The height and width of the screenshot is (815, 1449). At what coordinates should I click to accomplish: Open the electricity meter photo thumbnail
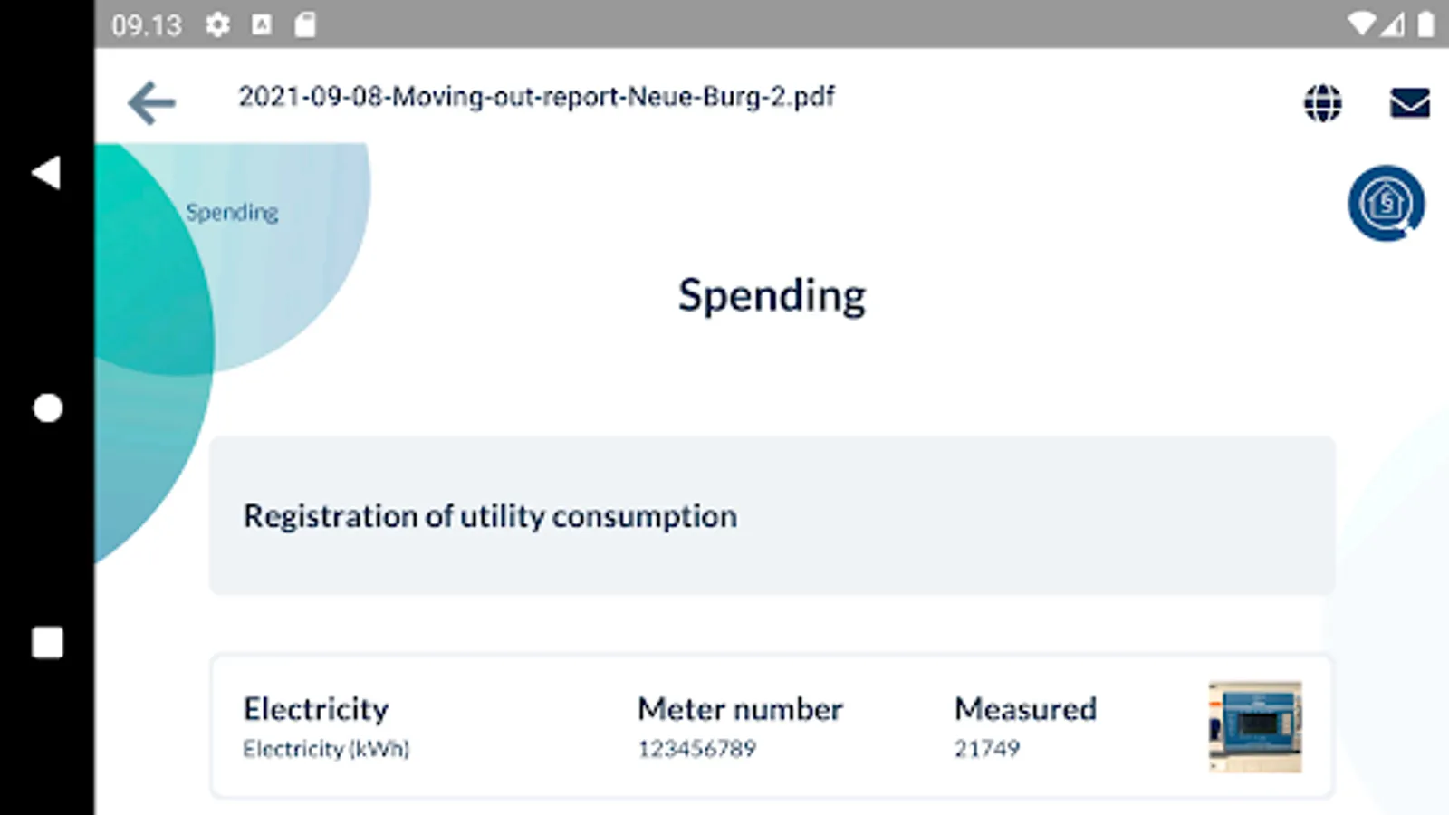(x=1255, y=726)
